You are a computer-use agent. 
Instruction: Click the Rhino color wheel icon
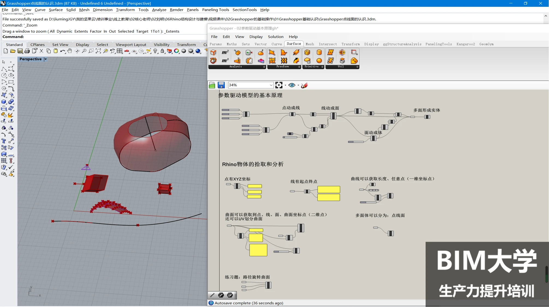(x=177, y=51)
